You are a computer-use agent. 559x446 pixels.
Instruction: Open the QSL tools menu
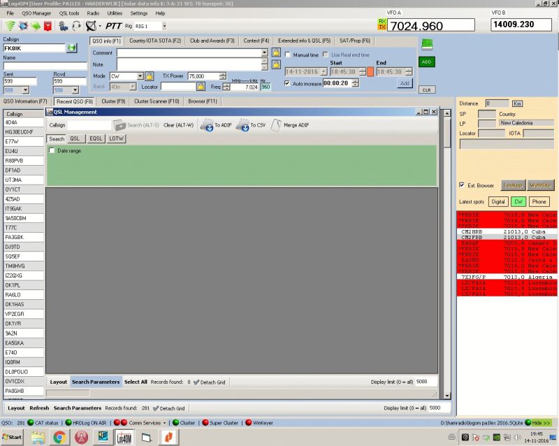69,13
